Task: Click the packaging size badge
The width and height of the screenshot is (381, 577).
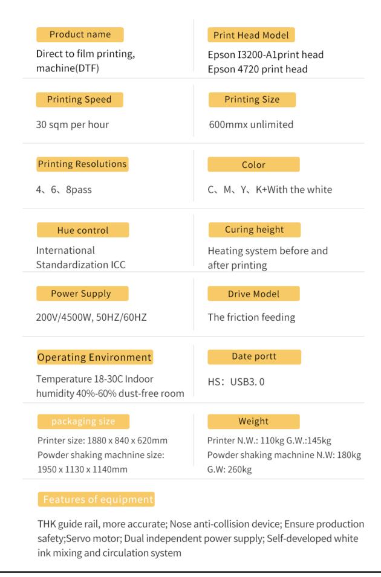Action: (x=83, y=421)
